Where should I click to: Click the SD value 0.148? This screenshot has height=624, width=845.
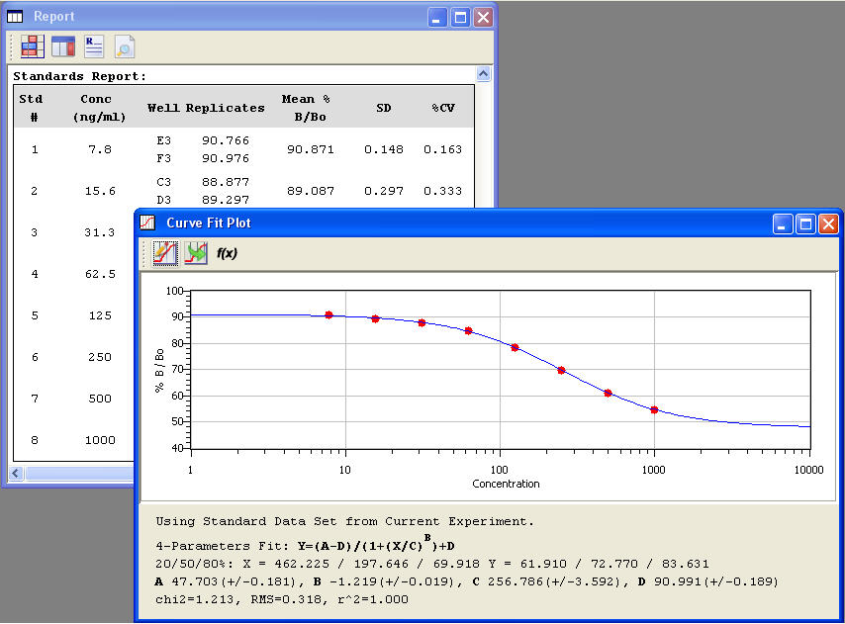(384, 149)
